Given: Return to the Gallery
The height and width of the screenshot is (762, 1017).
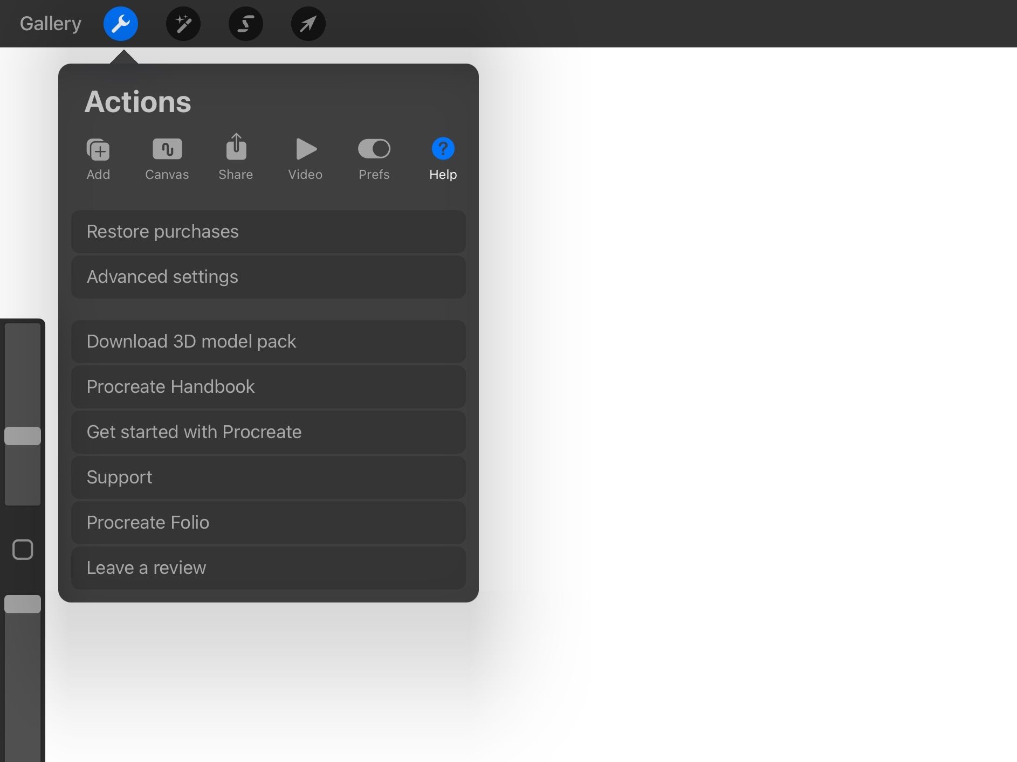Looking at the screenshot, I should 50,23.
